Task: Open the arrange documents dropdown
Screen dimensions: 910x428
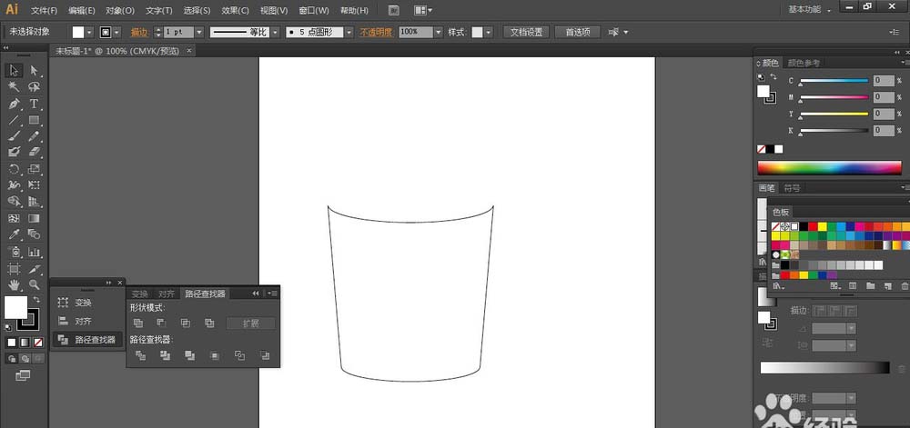Action: (x=421, y=10)
